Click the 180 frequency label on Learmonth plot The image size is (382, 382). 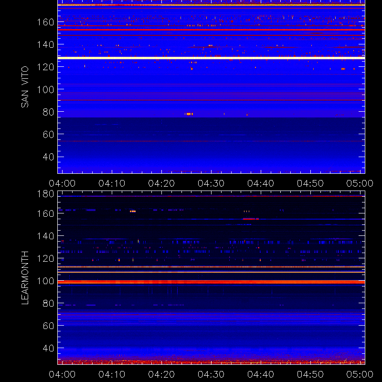45,194
